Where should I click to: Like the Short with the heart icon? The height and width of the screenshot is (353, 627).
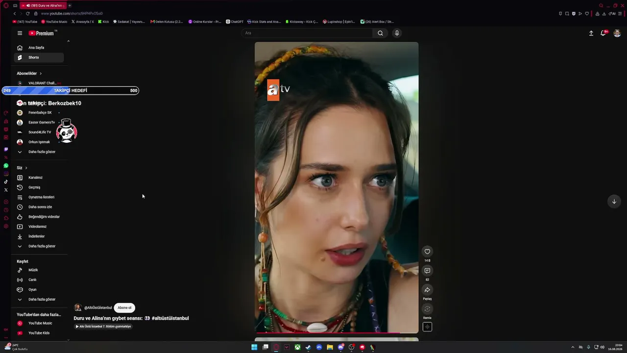427,252
